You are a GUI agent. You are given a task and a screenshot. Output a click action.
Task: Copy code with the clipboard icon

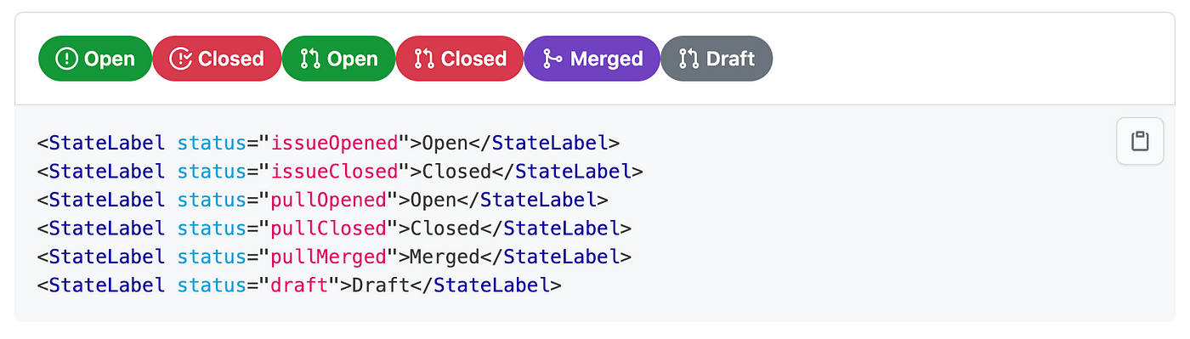pyautogui.click(x=1139, y=141)
